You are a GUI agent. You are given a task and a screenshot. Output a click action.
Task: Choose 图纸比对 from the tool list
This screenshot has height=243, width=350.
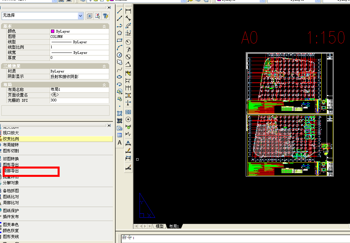pos(11,197)
